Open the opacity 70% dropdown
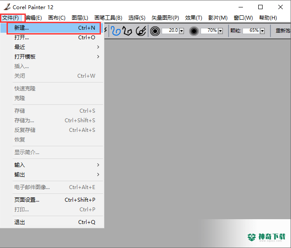 pyautogui.click(x=220, y=31)
